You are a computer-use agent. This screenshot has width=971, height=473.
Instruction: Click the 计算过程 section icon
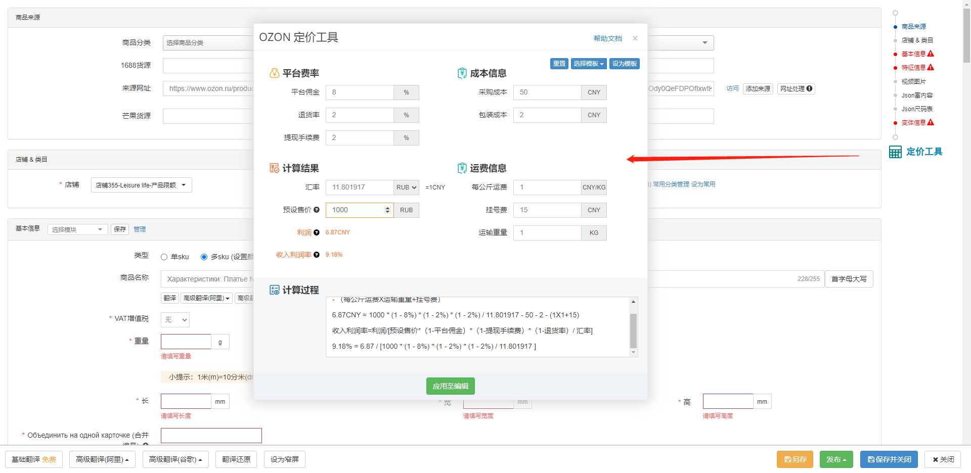(274, 290)
